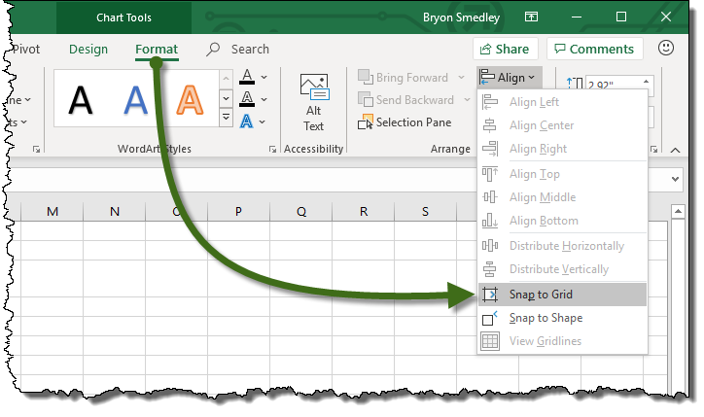Apply the orange outlined WordArt style

[x=192, y=100]
